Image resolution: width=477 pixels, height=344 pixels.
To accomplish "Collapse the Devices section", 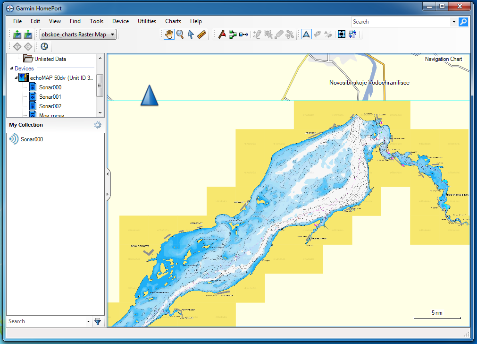I will coord(12,68).
